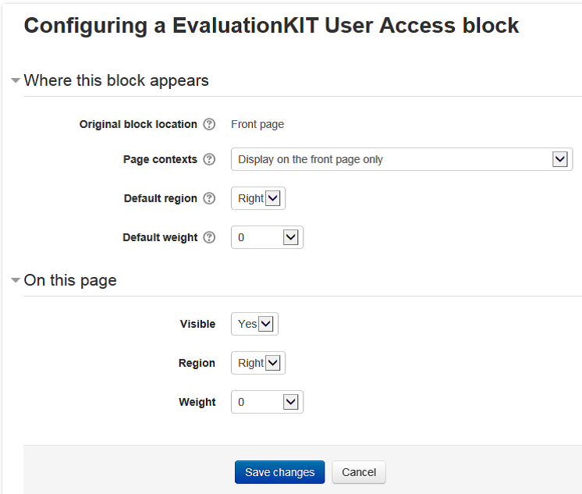
Task: Open the Page contexts dropdown
Action: [402, 159]
